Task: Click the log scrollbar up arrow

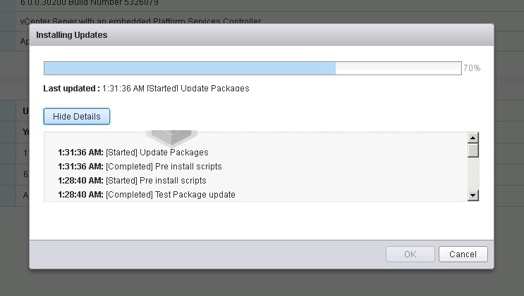Action: (473, 138)
